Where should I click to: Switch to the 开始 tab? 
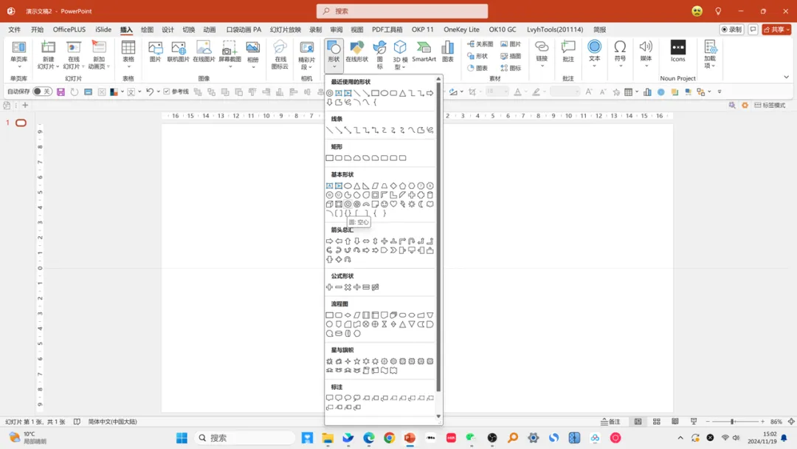coord(37,30)
